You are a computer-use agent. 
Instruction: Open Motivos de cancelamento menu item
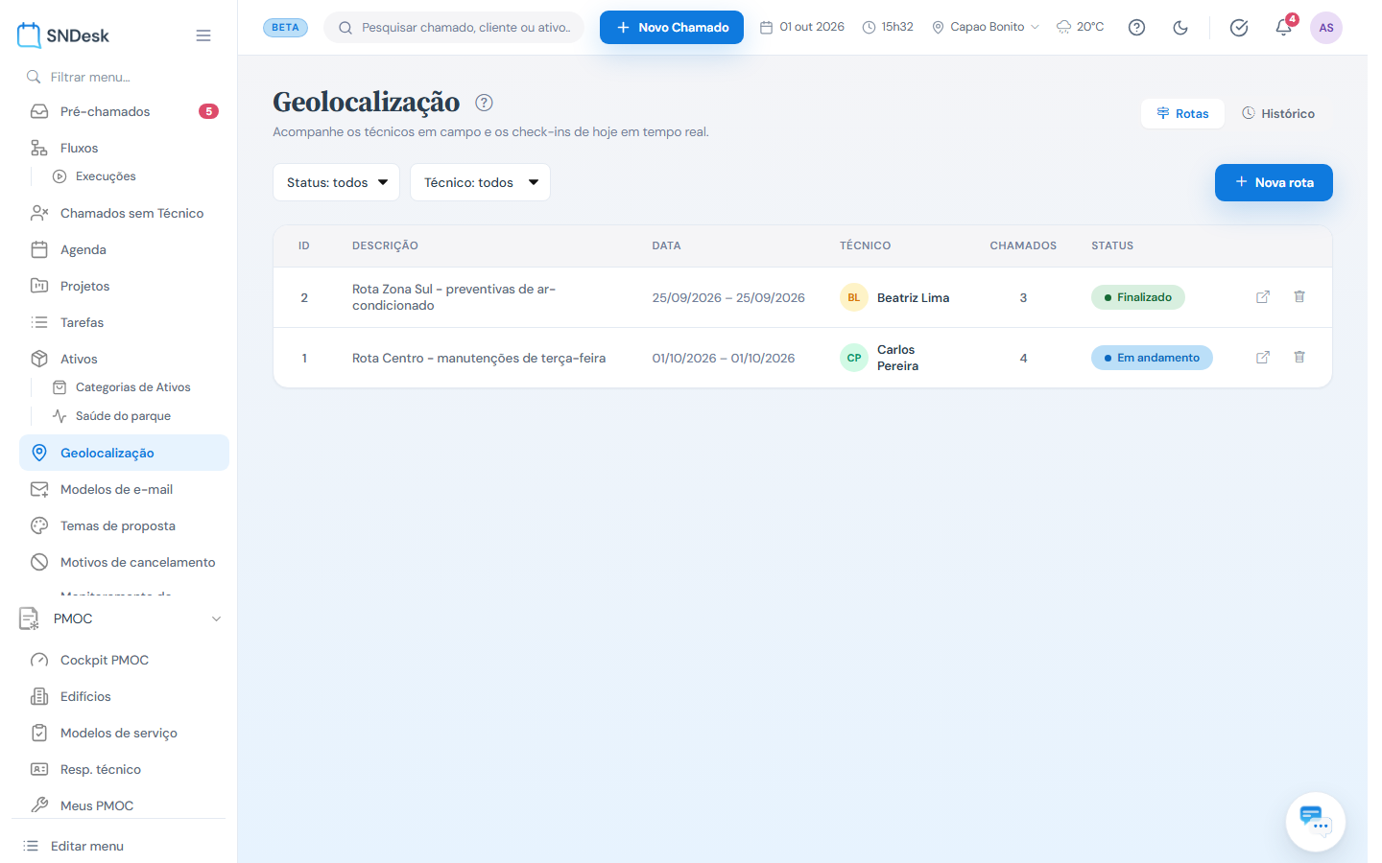click(x=124, y=562)
